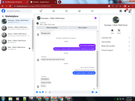
Task: Open notifications bell with badge
Action: click(125, 11)
